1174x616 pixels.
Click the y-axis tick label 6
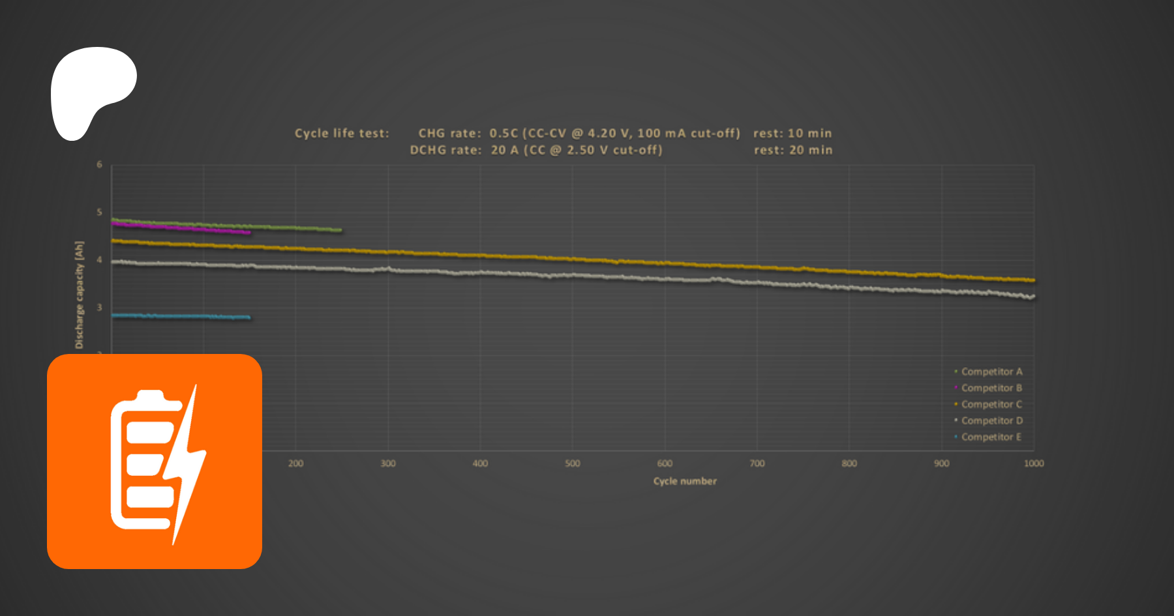coord(100,165)
